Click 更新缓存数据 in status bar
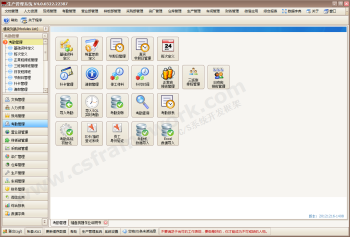Screen dimensions: 350x237 (55, 231)
